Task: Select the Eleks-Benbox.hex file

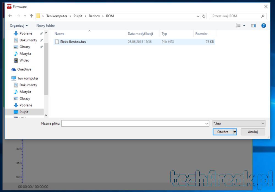Action: [x=134, y=42]
